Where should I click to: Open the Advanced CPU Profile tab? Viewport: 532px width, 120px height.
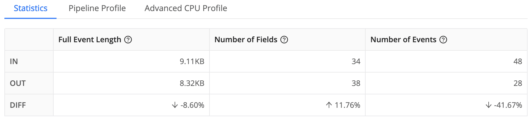186,8
